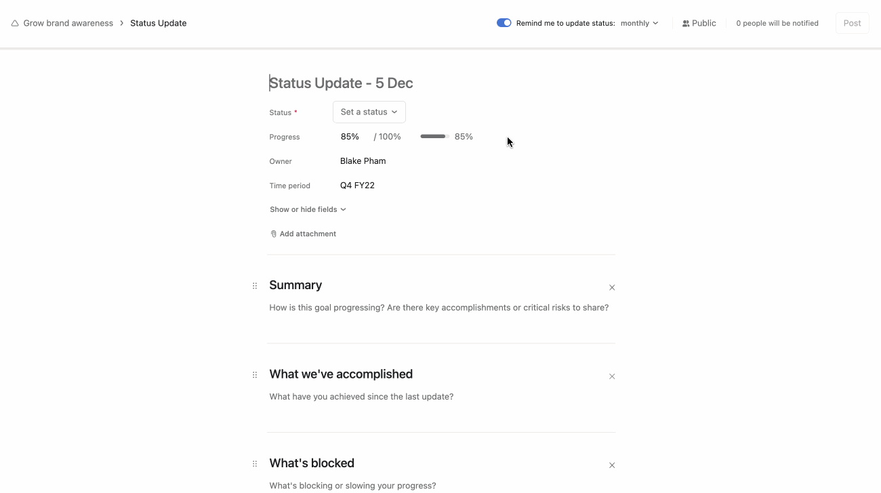
Task: Click the drag handle beside Summary
Action: (x=255, y=286)
